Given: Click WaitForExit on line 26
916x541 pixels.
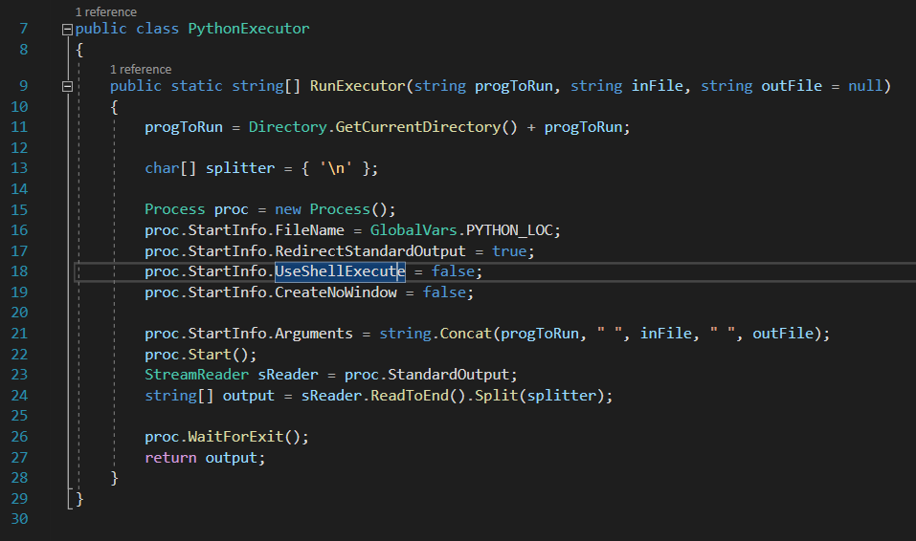Looking at the screenshot, I should (x=236, y=437).
